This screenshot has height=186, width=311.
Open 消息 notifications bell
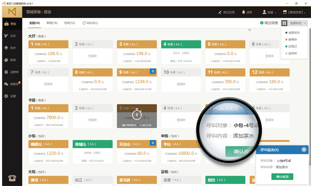(247, 12)
